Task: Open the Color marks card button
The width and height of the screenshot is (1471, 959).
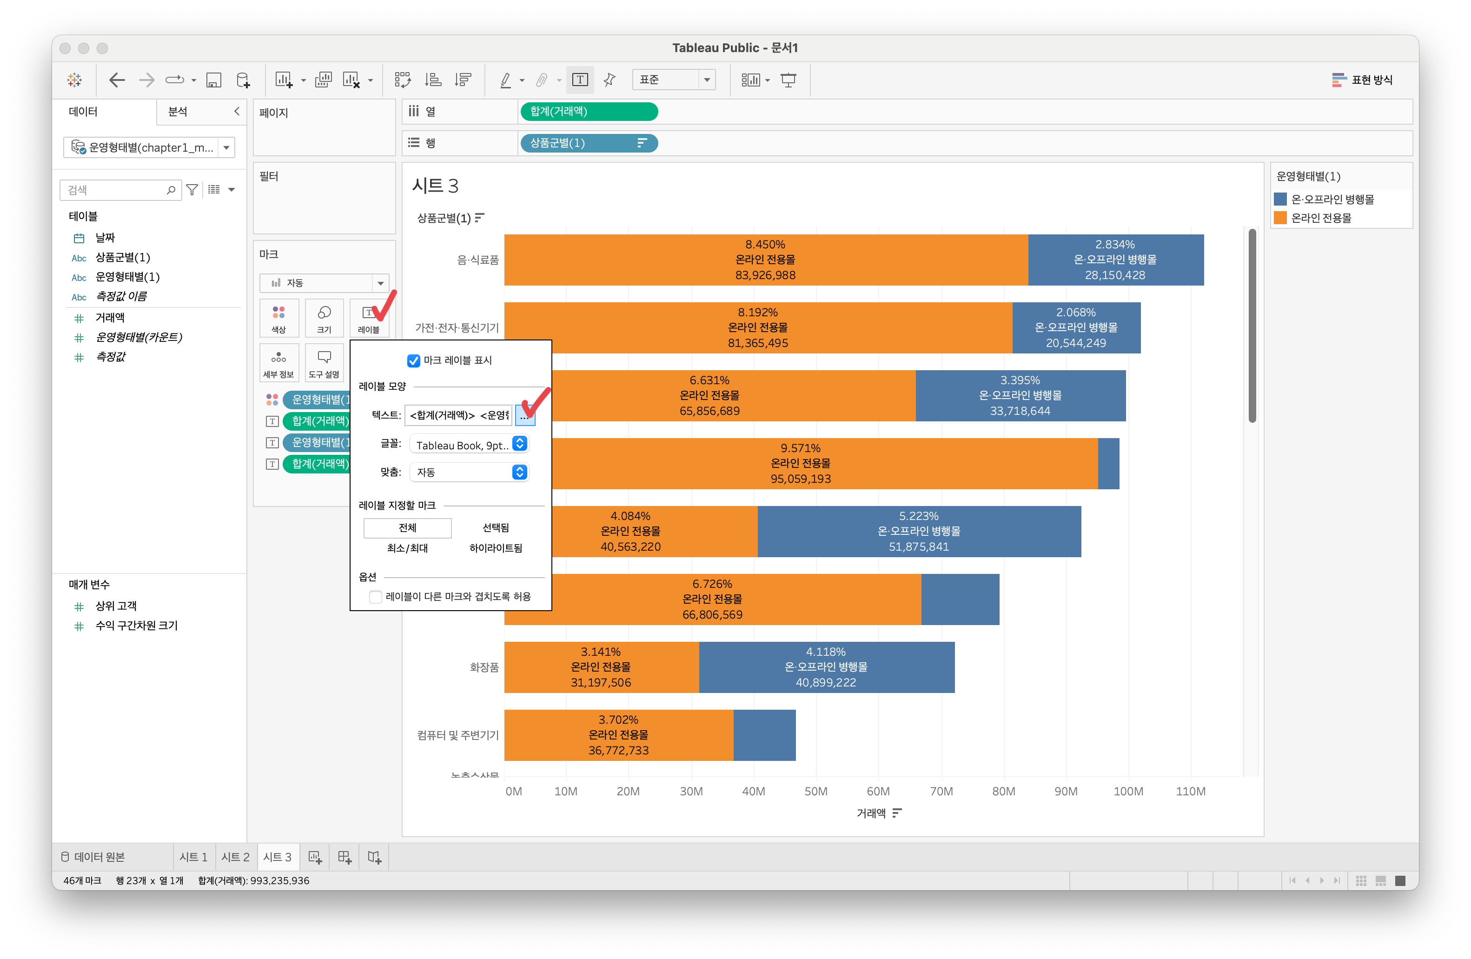Action: [279, 318]
